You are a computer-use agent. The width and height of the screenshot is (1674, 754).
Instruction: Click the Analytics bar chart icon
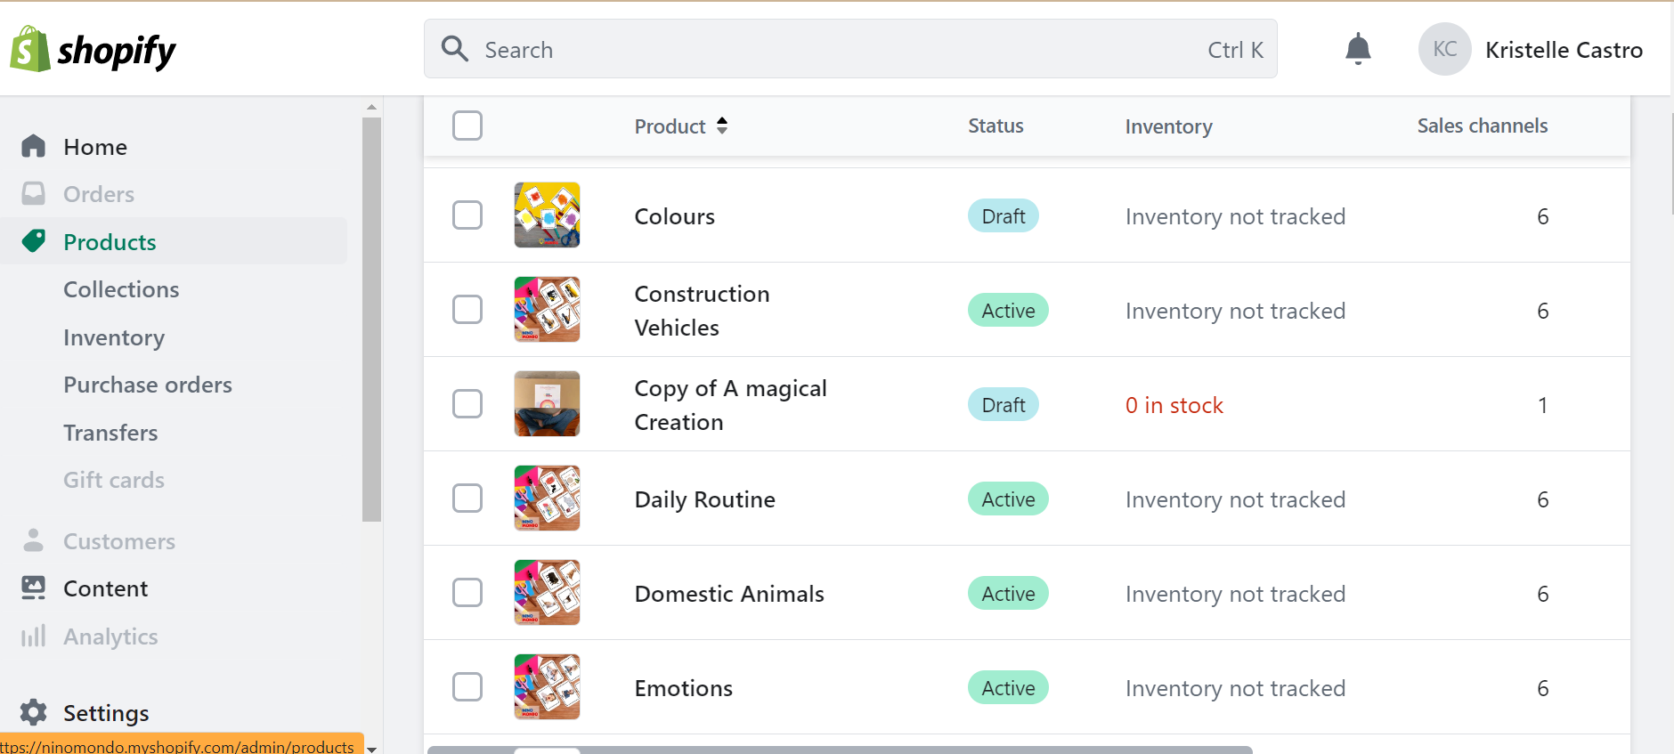34,636
